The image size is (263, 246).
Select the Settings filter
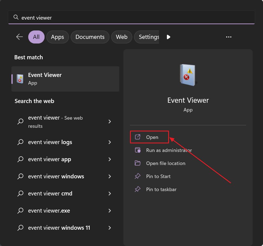[x=149, y=37]
